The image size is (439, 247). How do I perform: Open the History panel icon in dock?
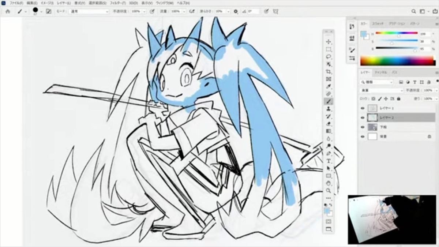click(x=352, y=27)
